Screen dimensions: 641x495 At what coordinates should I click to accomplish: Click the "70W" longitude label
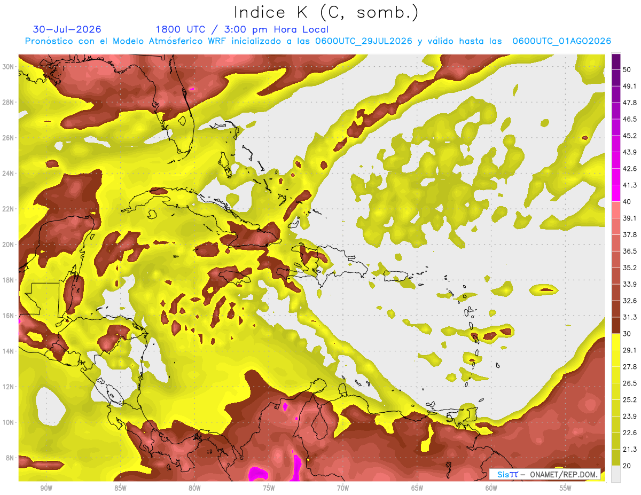tap(343, 488)
